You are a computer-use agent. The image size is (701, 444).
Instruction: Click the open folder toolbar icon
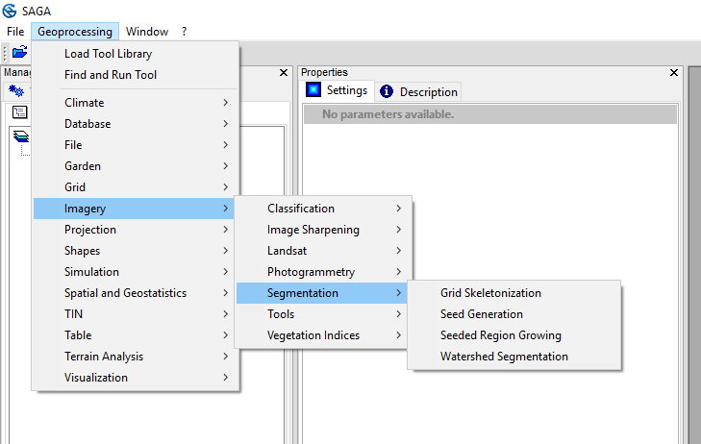tap(19, 52)
